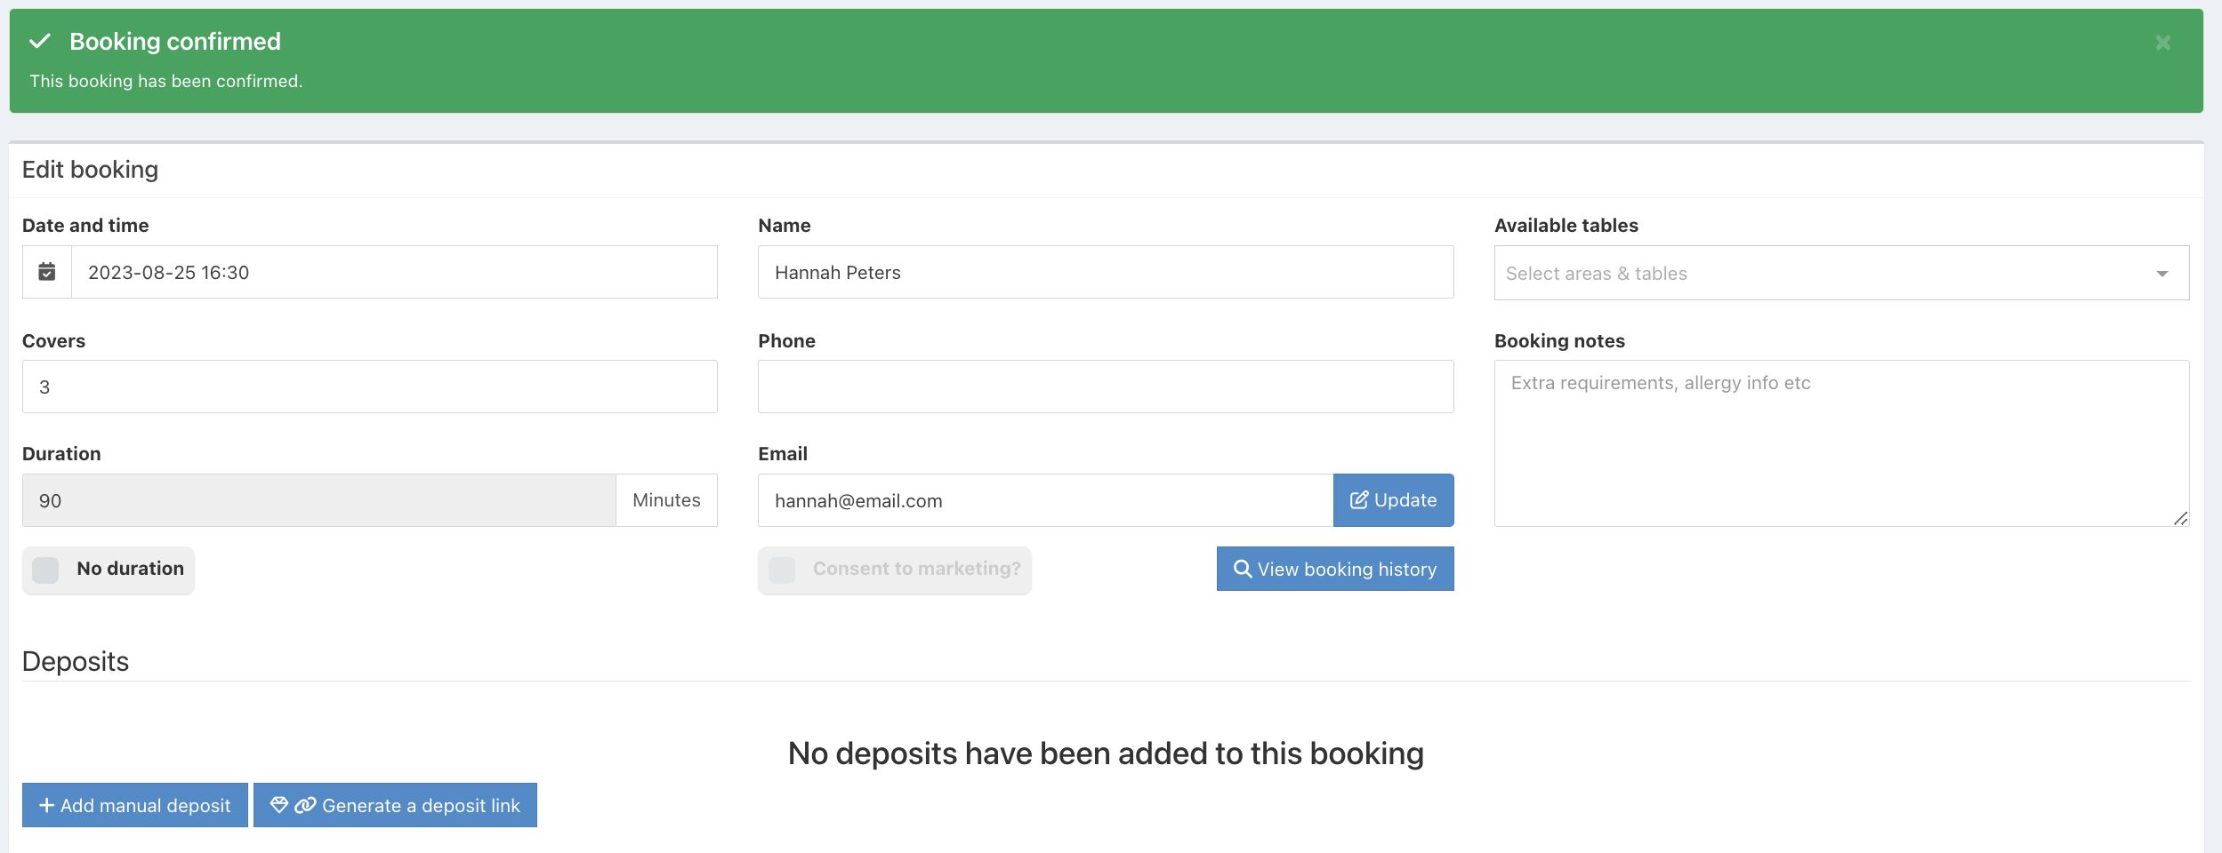Screen dimensions: 2222x853
Task: Click the plus icon on Add manual deposit
Action: [47, 805]
